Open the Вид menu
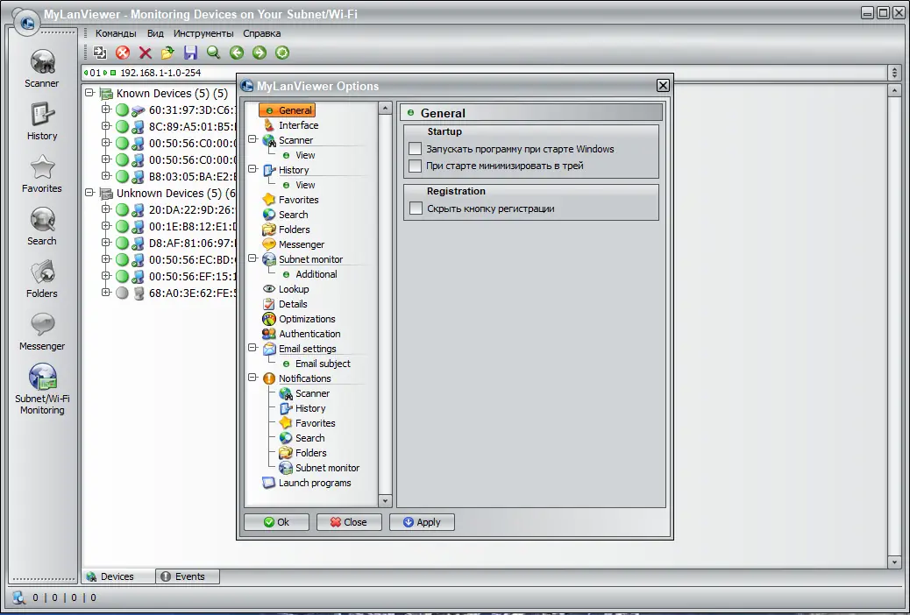The width and height of the screenshot is (910, 615). point(155,33)
